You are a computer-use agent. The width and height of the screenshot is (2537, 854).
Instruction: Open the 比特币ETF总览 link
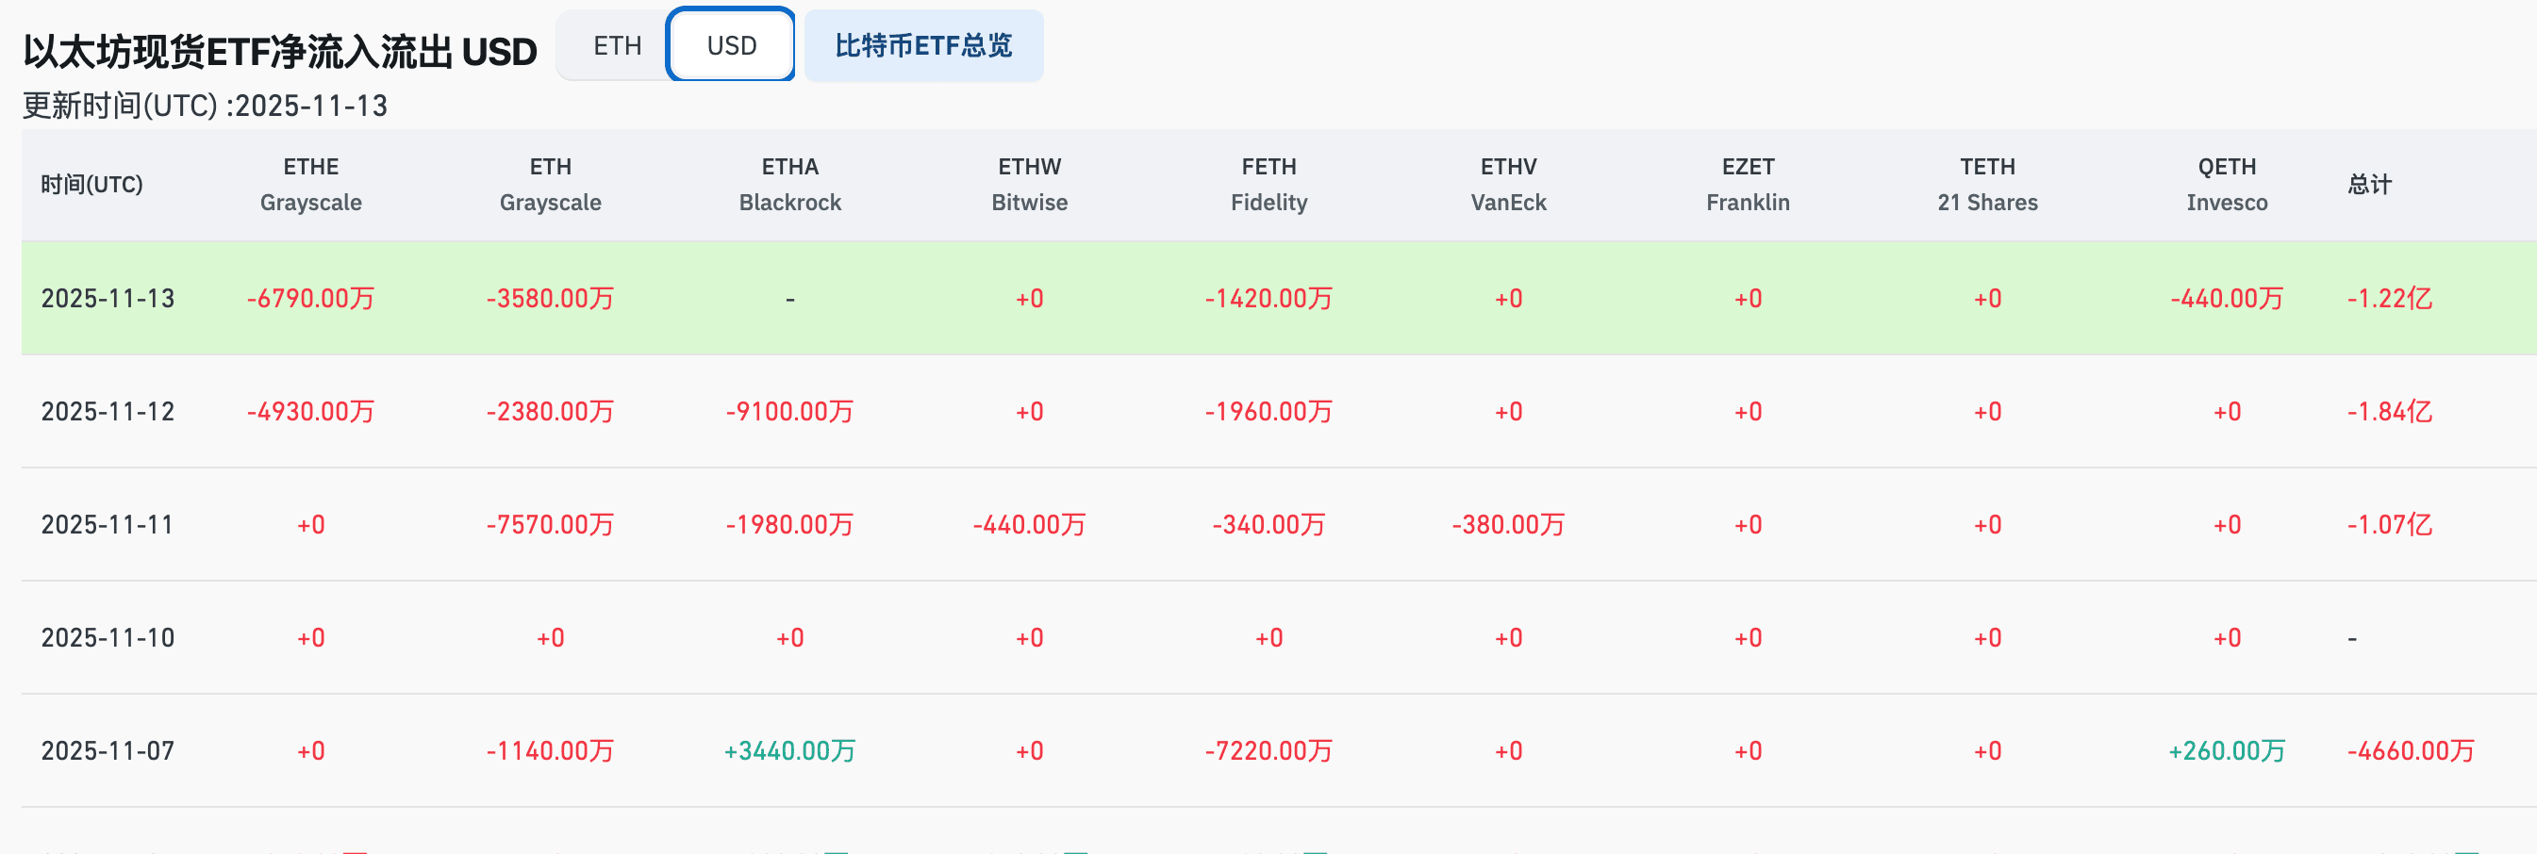click(x=922, y=46)
